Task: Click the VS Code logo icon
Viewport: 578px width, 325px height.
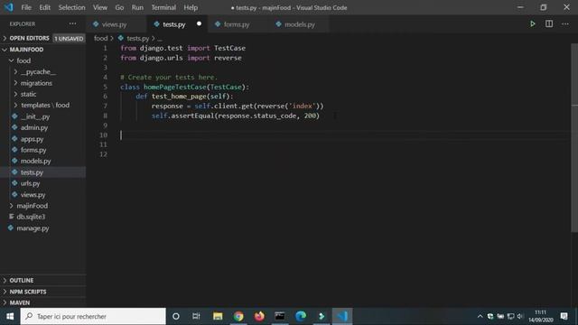Action: coord(8,7)
